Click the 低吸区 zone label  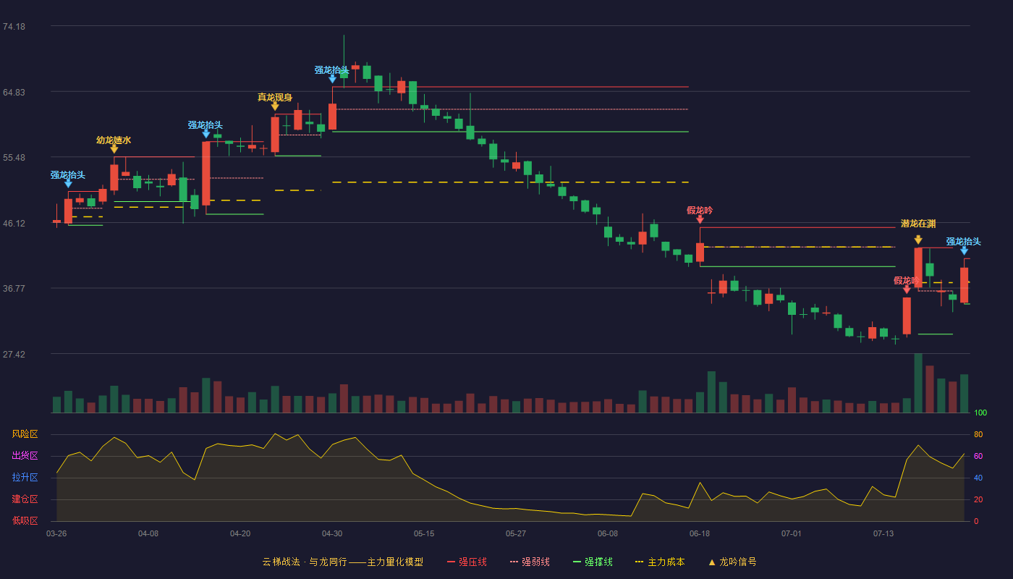(25, 520)
